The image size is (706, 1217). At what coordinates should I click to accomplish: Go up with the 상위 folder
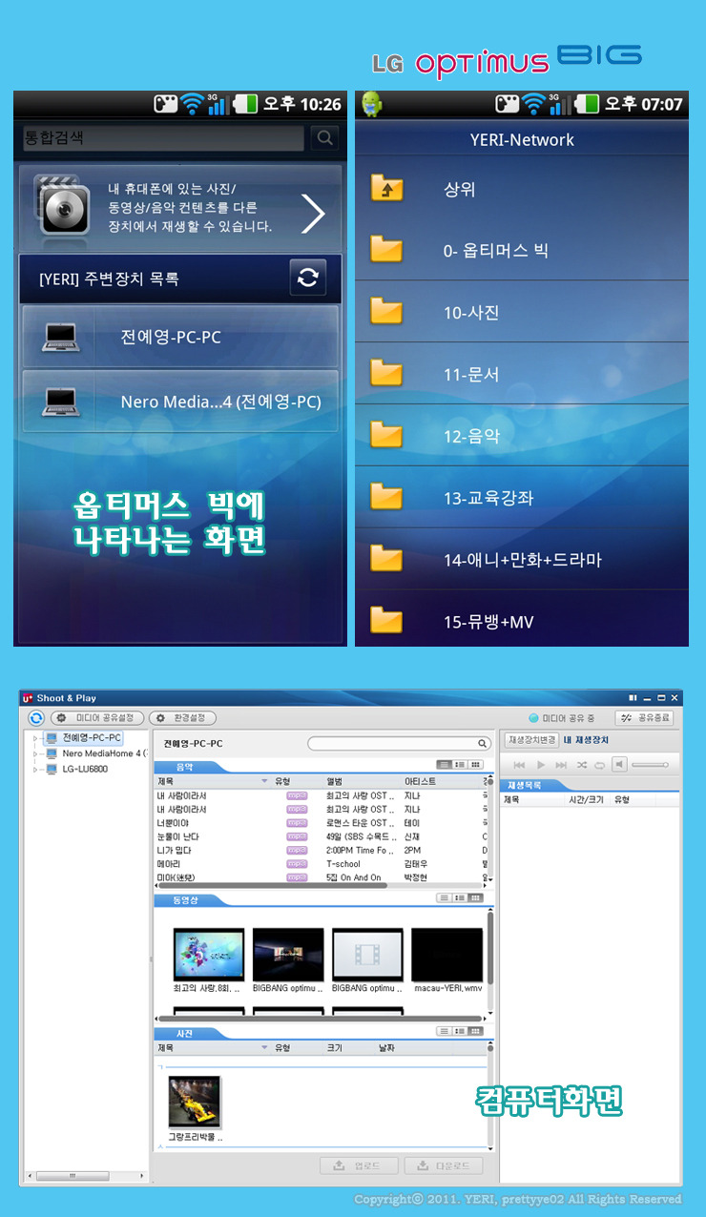[x=522, y=189]
